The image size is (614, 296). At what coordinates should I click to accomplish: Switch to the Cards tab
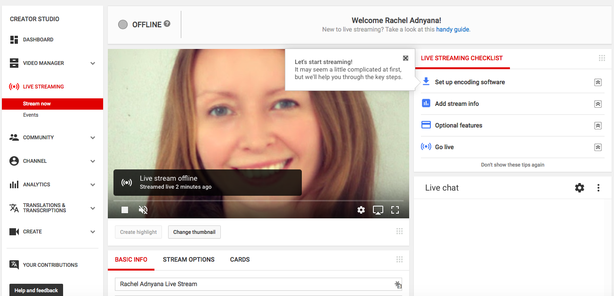[x=240, y=259]
